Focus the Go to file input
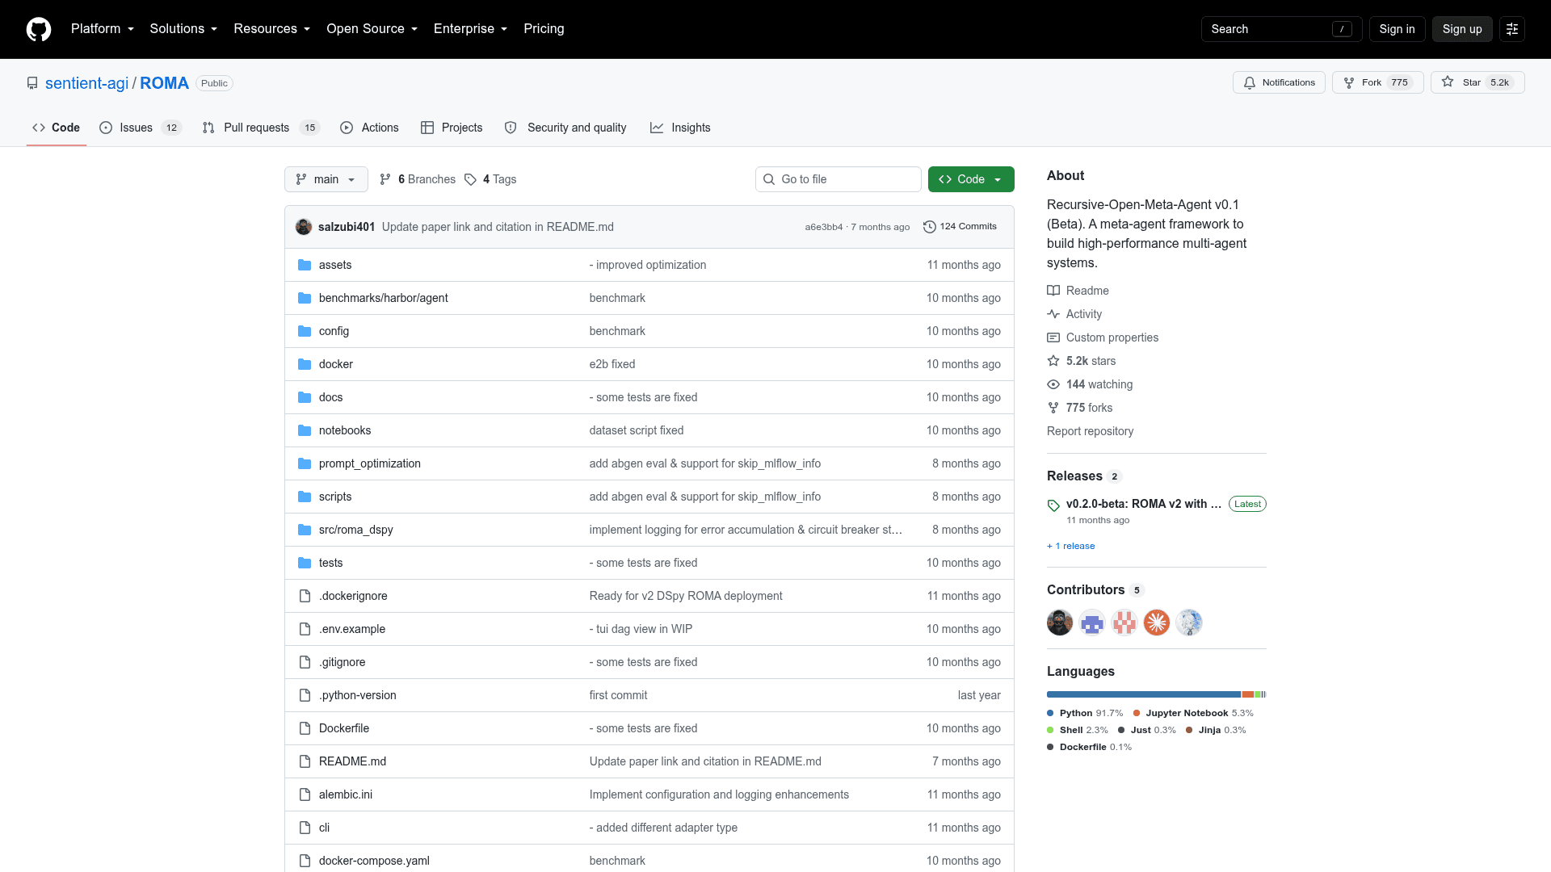Screen dimensions: 1551x872 tap(839, 179)
